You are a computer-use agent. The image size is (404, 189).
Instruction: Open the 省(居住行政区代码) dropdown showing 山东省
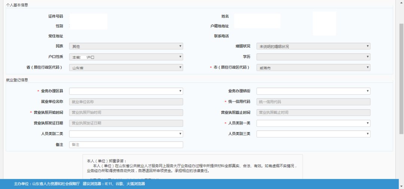pos(126,67)
